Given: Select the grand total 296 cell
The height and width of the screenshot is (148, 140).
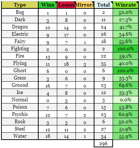Looking at the screenshot, I should tap(104, 144).
